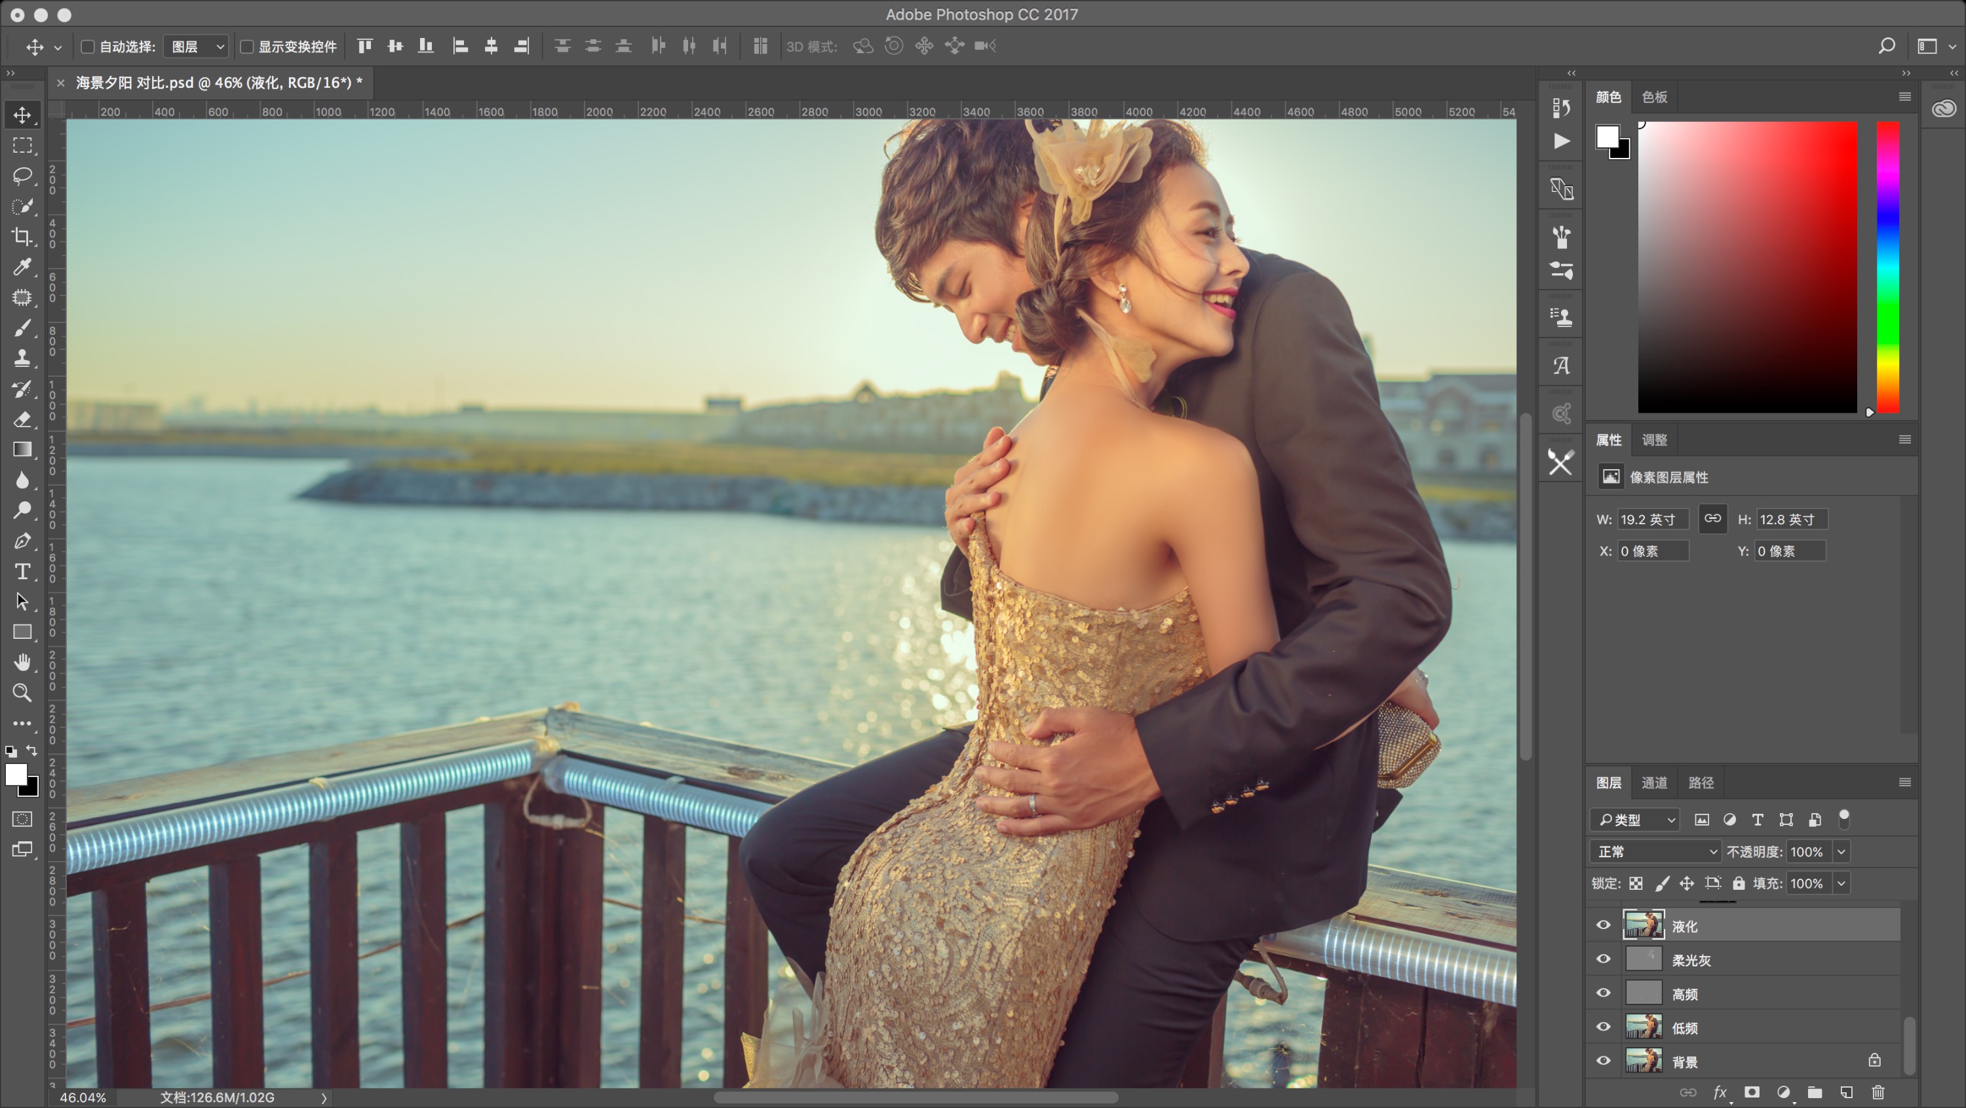Select the Eyedropper tool
The height and width of the screenshot is (1108, 1966).
(x=22, y=267)
